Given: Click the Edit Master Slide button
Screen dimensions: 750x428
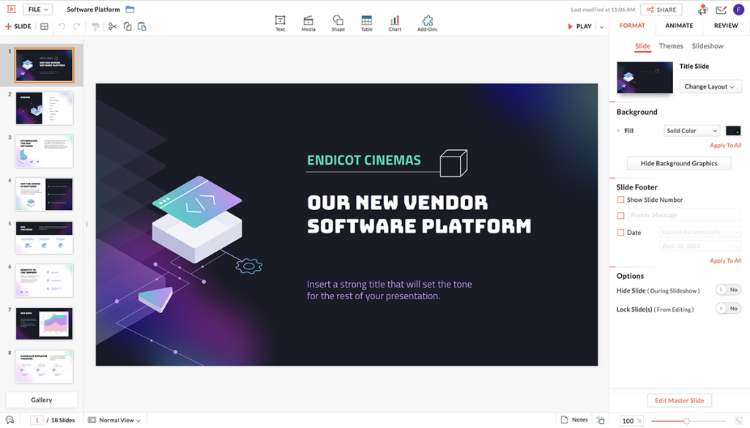Looking at the screenshot, I should (679, 400).
